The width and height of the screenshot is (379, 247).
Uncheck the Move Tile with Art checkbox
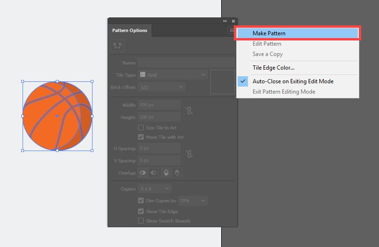point(141,137)
